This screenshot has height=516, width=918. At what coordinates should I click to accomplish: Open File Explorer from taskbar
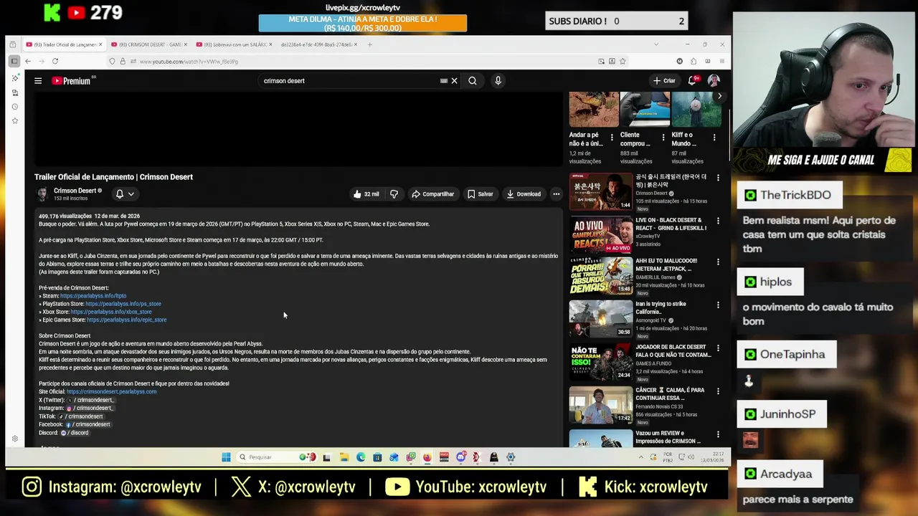(x=344, y=457)
